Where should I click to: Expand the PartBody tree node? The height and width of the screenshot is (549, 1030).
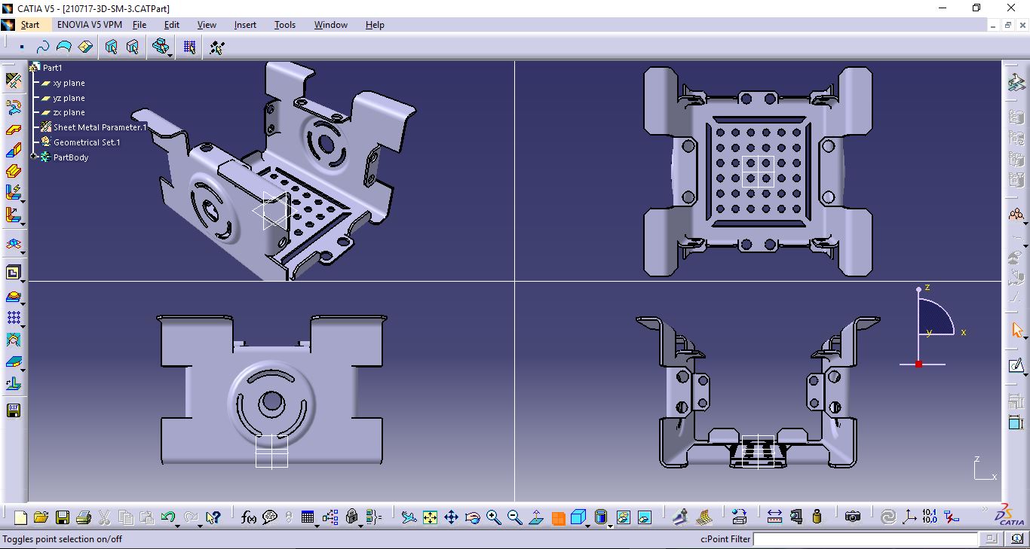click(x=33, y=157)
